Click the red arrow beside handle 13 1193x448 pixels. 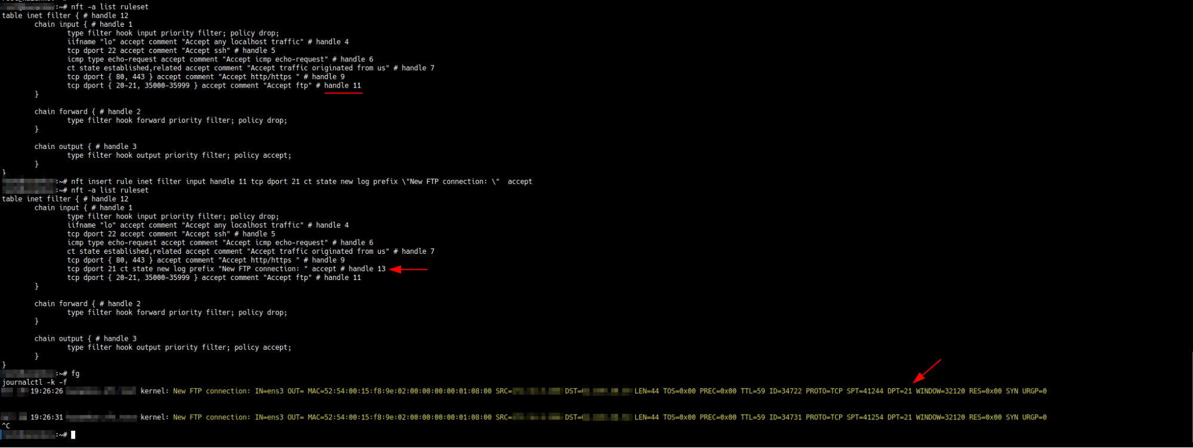(408, 269)
